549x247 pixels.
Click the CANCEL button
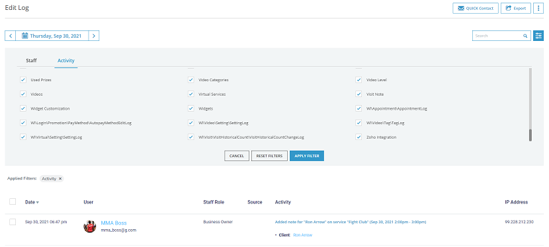click(237, 156)
